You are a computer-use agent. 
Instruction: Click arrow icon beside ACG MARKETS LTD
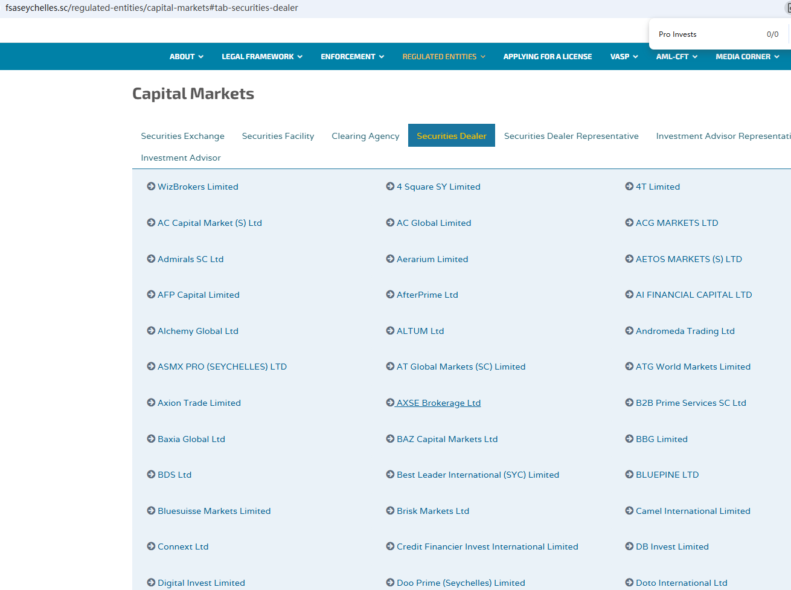click(629, 223)
